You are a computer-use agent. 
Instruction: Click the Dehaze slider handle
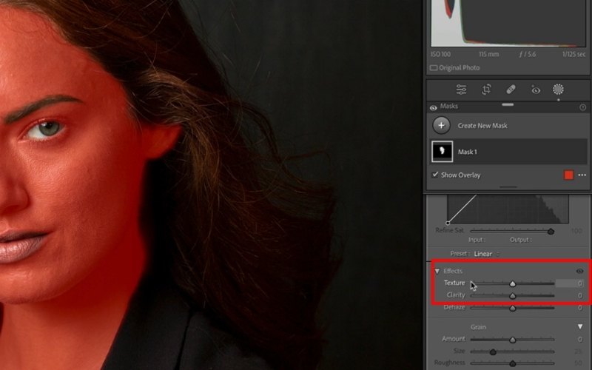pos(512,308)
